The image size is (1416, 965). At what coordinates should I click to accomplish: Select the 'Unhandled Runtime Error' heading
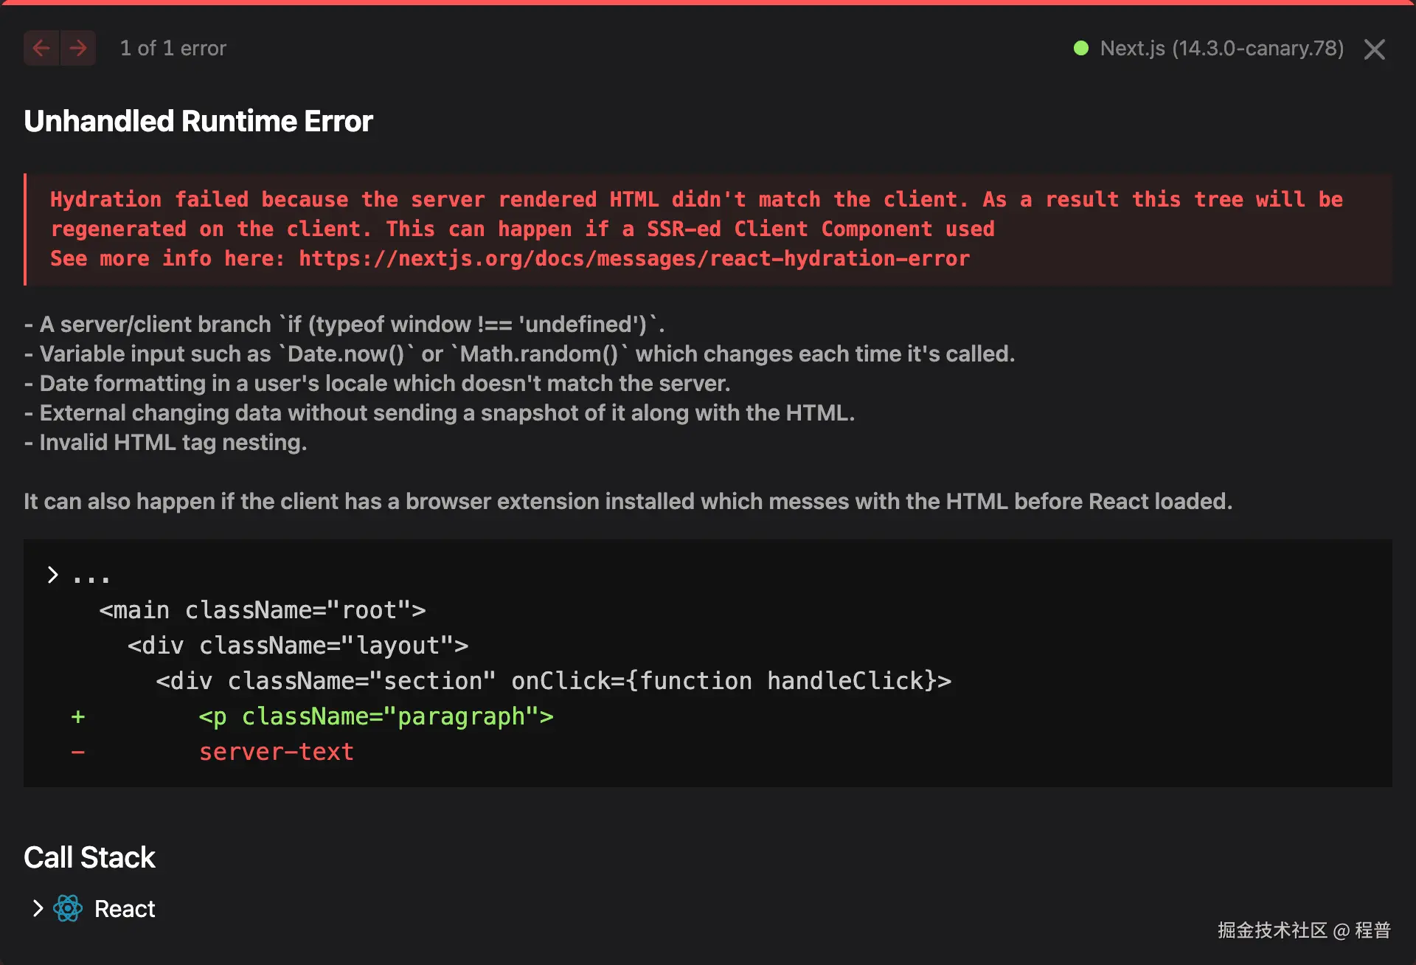coord(198,120)
